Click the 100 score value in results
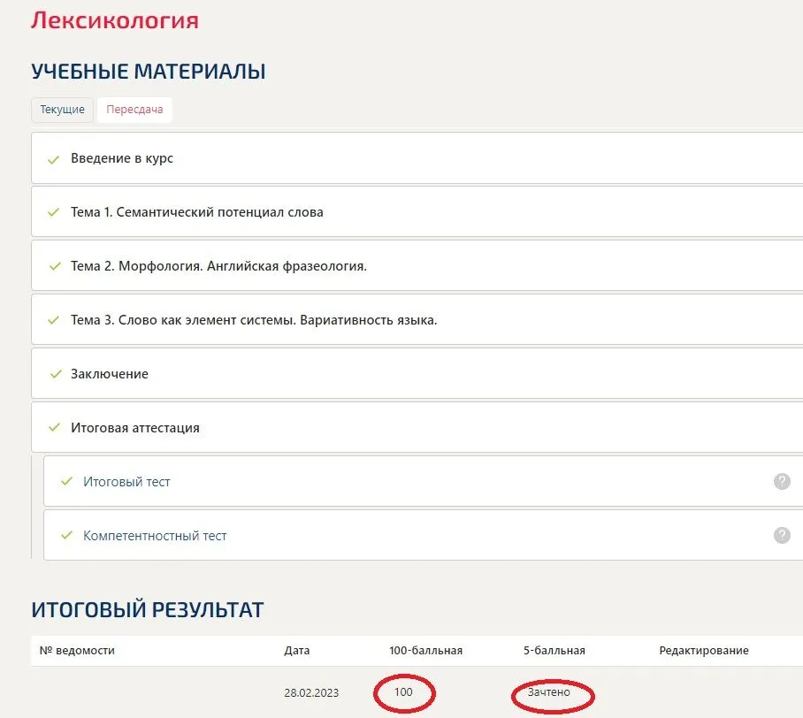 403,692
